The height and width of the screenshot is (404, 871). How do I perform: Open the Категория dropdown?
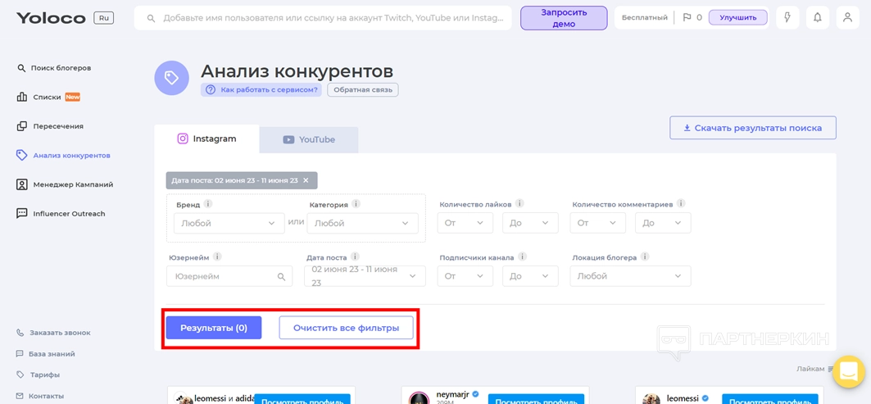(363, 223)
